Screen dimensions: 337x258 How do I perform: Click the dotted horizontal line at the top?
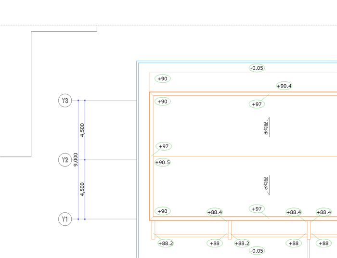(x=168, y=25)
